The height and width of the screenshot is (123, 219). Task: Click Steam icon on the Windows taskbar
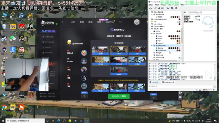click(76, 121)
